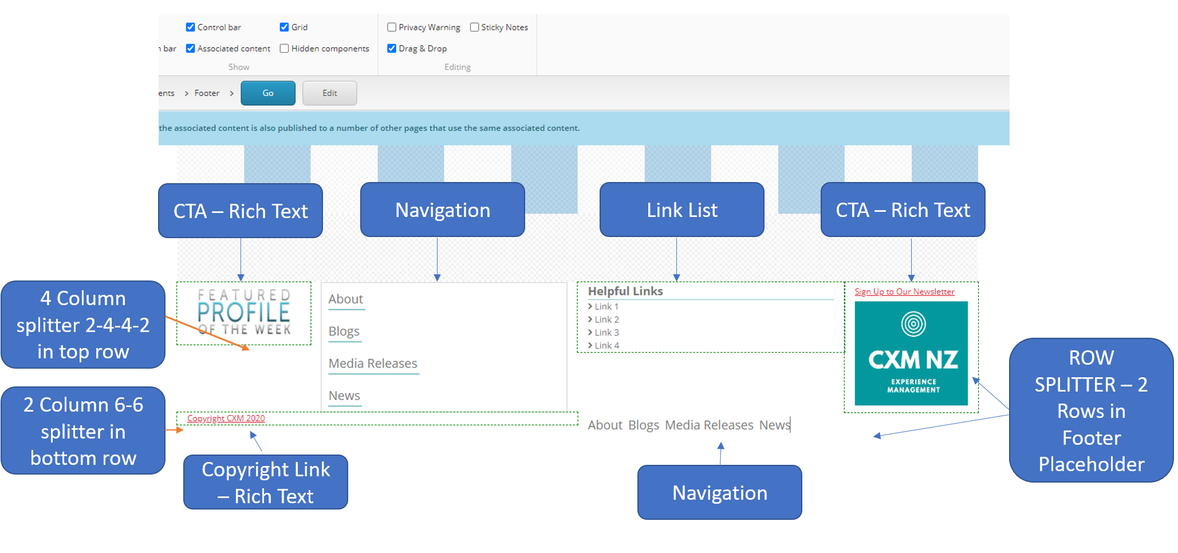The width and height of the screenshot is (1178, 553).
Task: Open the About navigation link
Action: tap(345, 299)
